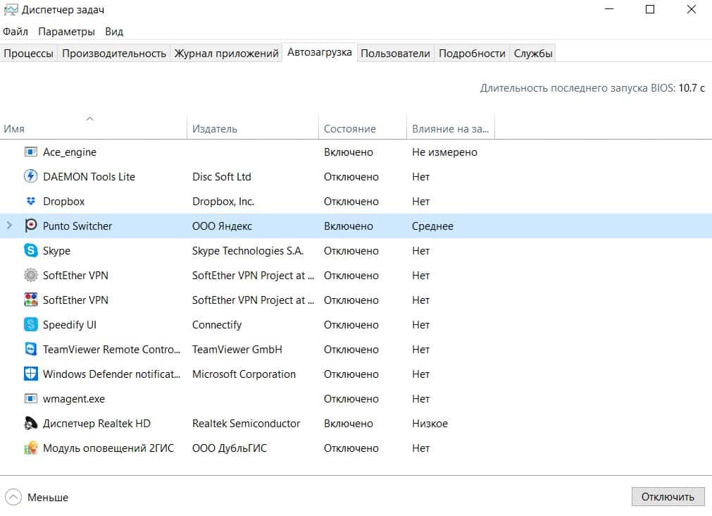Click the Punto Switcher icon
Image resolution: width=712 pixels, height=516 pixels.
(x=30, y=226)
